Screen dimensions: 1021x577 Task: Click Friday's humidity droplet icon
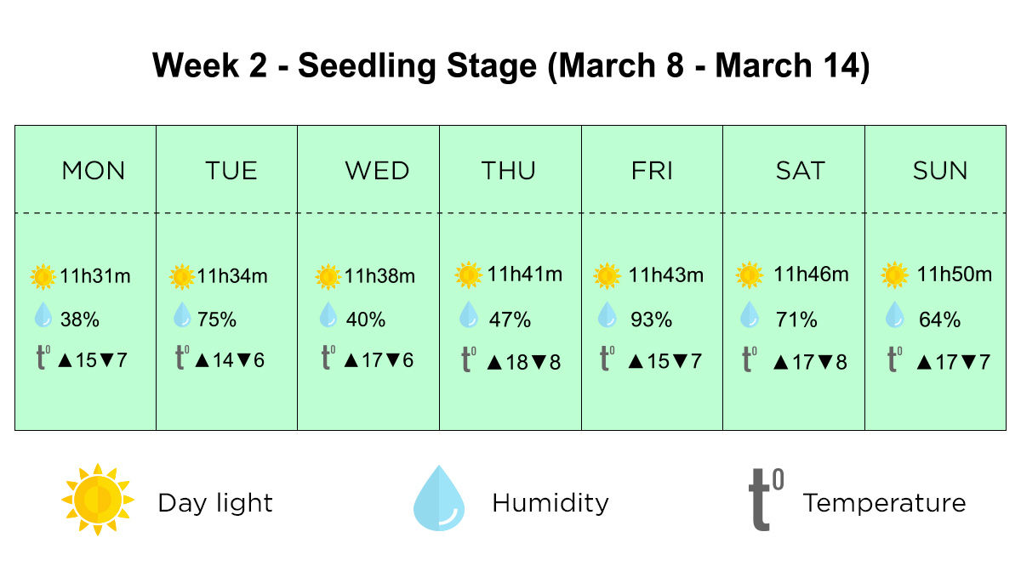pyautogui.click(x=607, y=315)
